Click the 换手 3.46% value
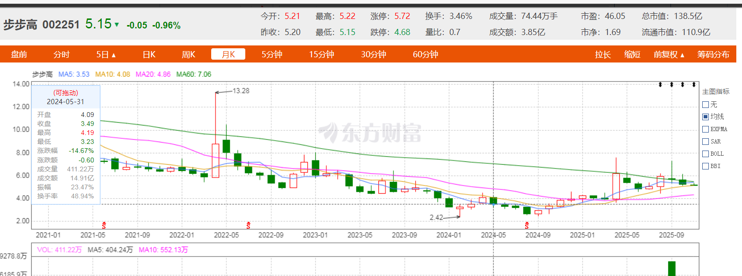This screenshot has height=276, width=742. [x=461, y=16]
